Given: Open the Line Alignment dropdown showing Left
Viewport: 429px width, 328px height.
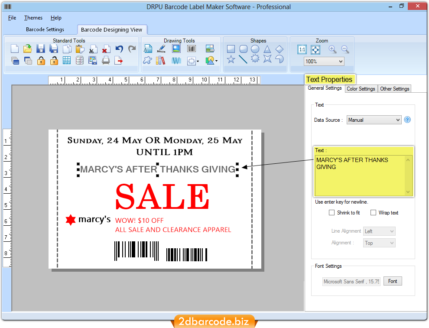Looking at the screenshot, I should [379, 231].
